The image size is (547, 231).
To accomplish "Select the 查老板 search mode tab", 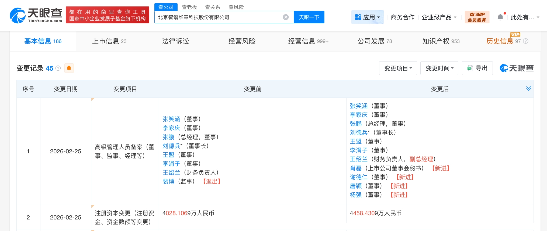I will point(189,7).
